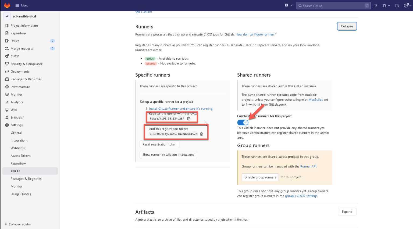Click the create new plus icon

coord(286,5)
